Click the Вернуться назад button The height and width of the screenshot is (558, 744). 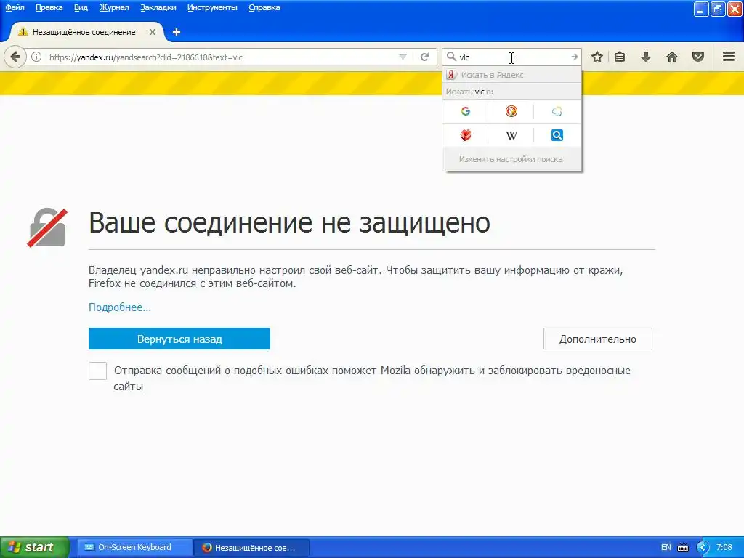pos(179,339)
